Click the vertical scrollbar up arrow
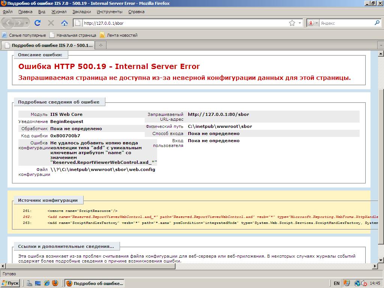 [381, 54]
